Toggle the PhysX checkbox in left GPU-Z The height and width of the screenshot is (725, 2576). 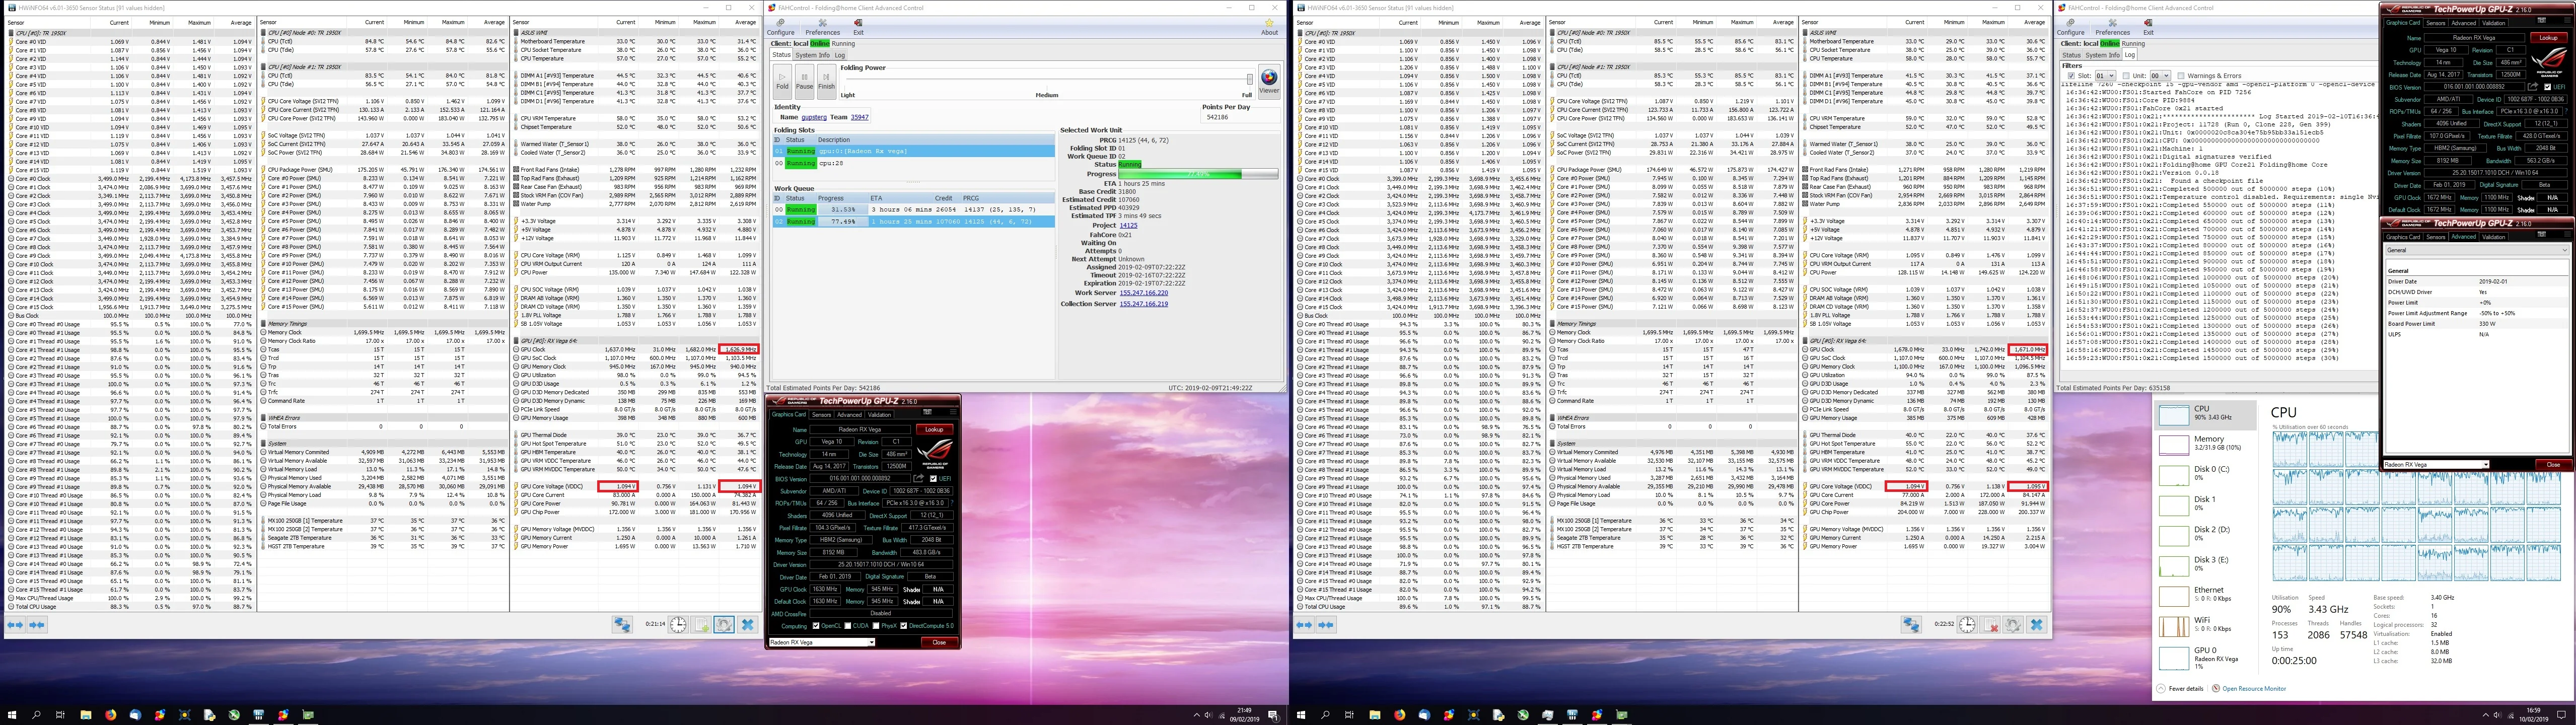877,626
